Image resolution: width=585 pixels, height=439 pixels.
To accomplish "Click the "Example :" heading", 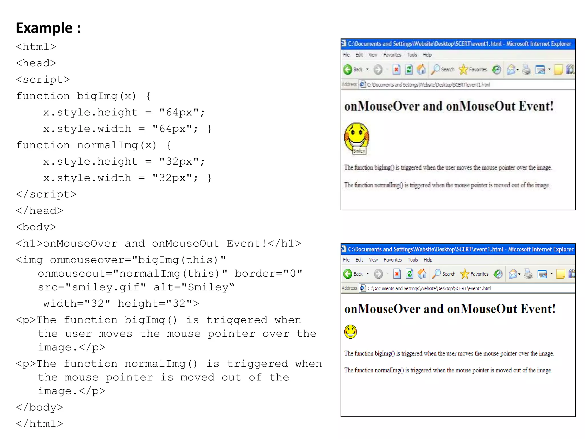I will (x=48, y=28).
